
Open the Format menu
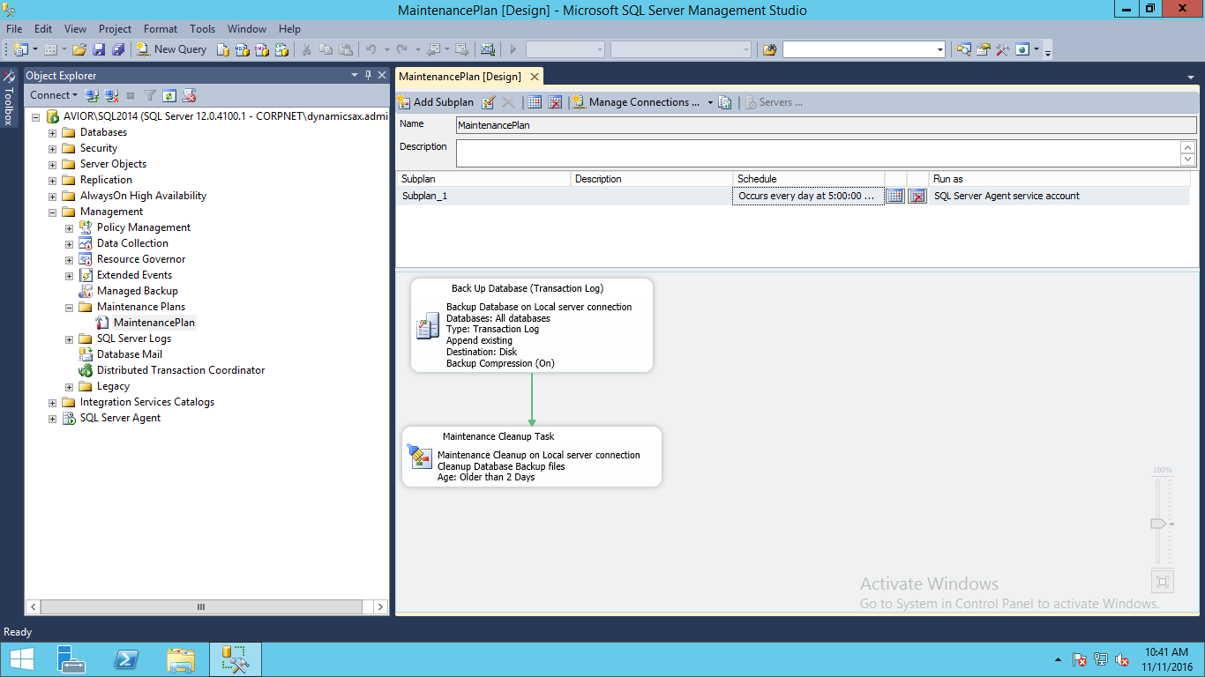click(x=161, y=29)
